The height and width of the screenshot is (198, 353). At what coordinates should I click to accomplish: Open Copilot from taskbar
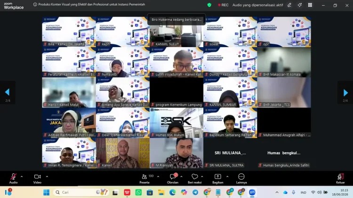pyautogui.click(x=184, y=193)
